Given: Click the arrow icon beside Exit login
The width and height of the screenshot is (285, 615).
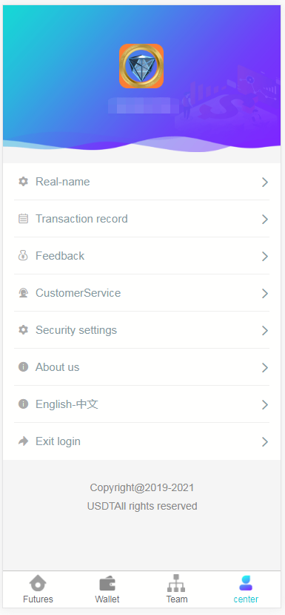Looking at the screenshot, I should tap(24, 441).
